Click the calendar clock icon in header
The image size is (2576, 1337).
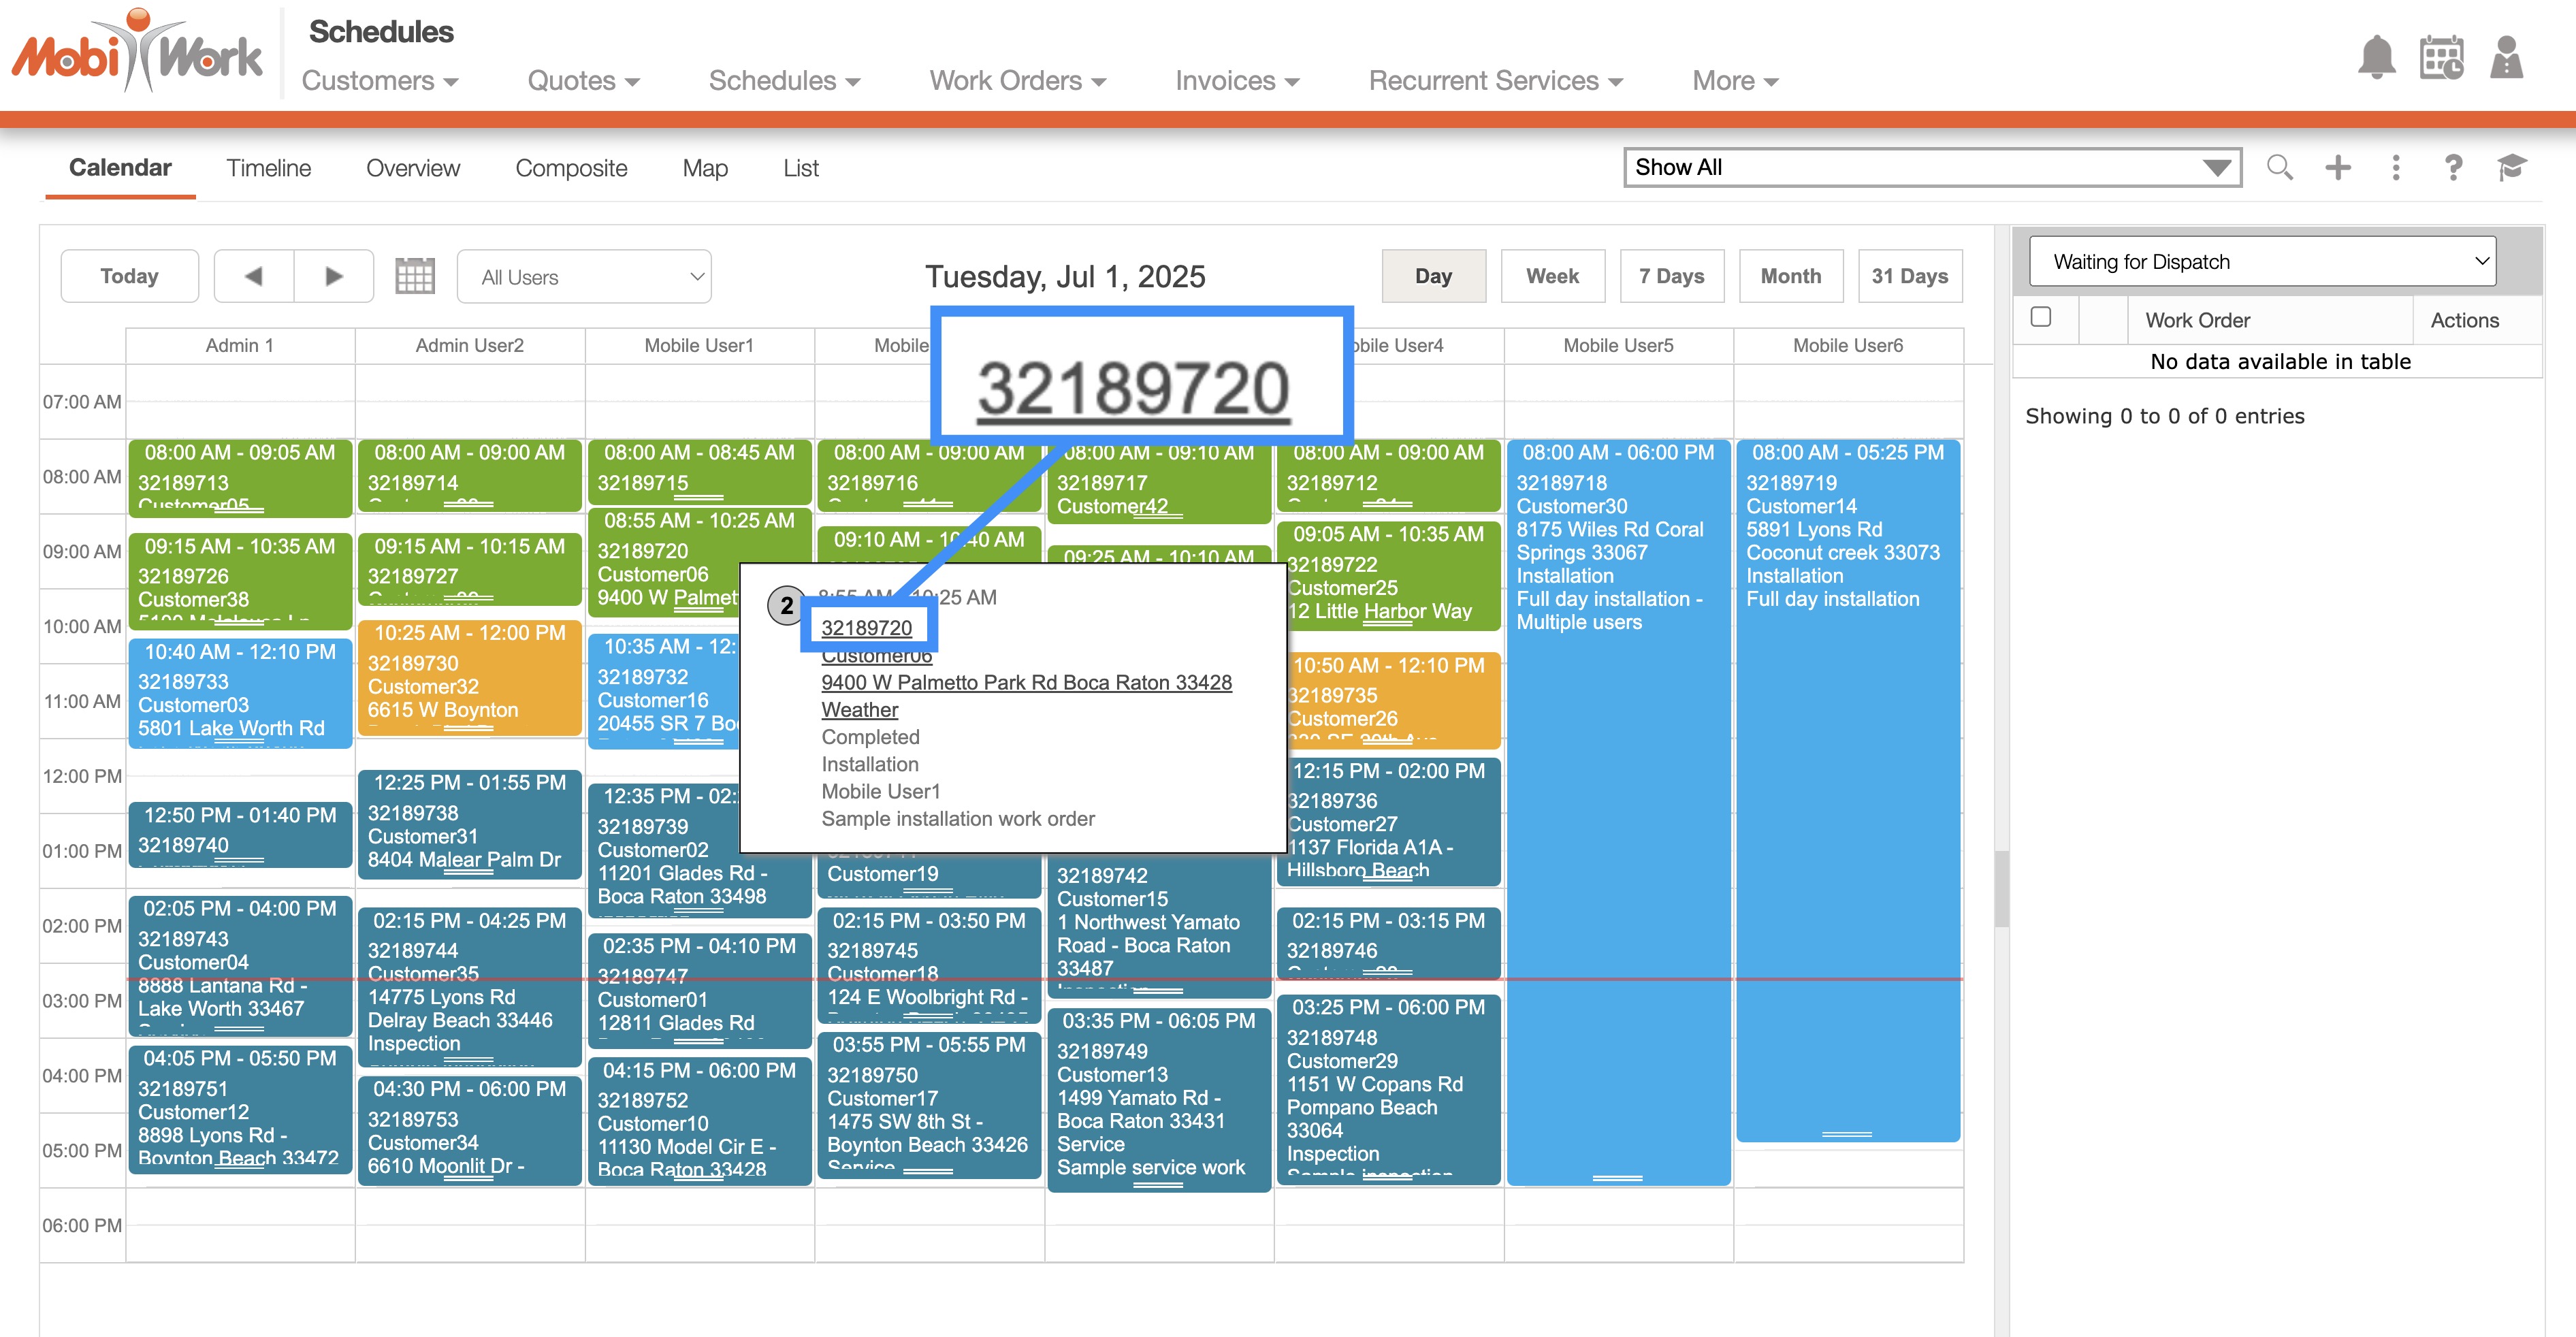[x=2440, y=58]
